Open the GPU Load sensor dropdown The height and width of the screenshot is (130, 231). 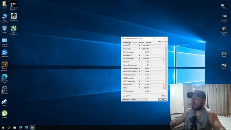[139, 62]
